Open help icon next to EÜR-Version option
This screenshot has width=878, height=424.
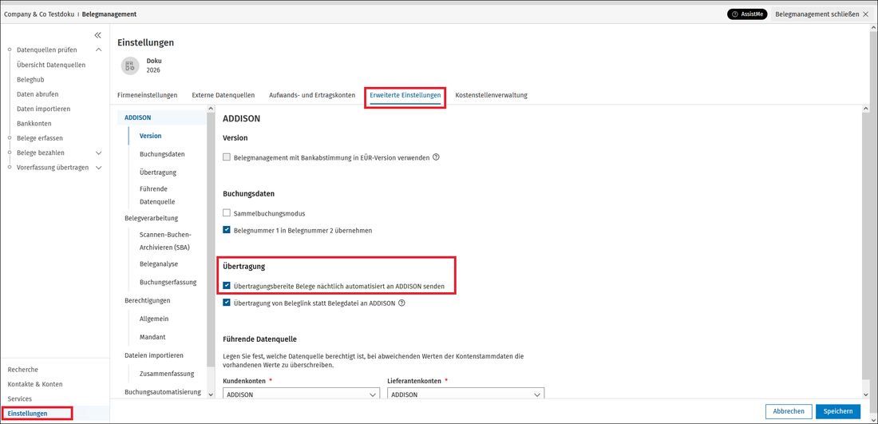pyautogui.click(x=436, y=157)
